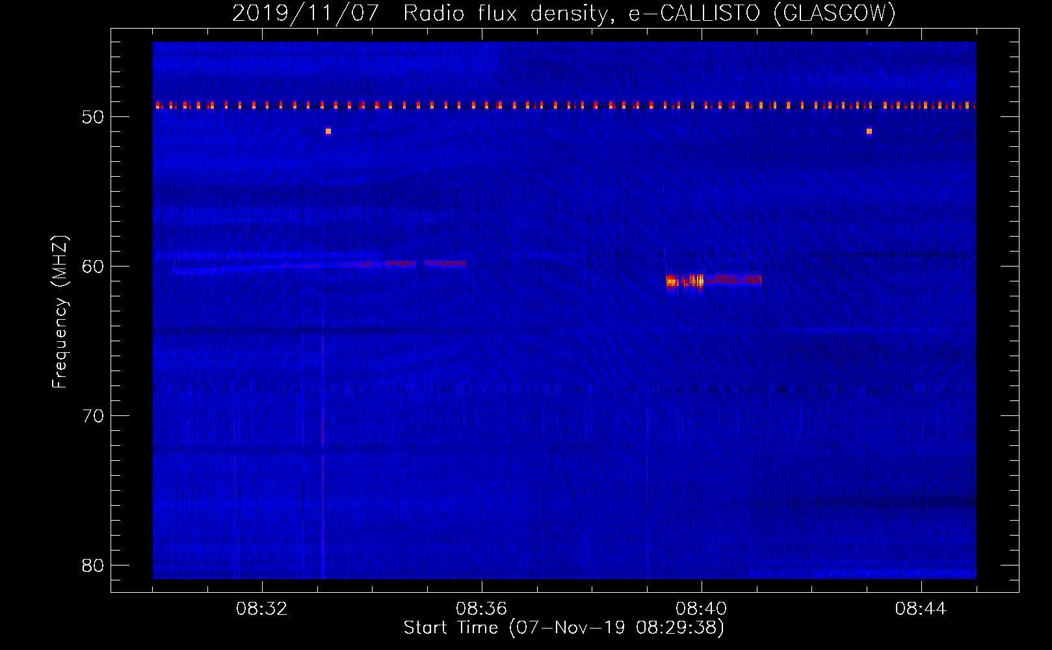Click the "Frequency (MHZ)" y-axis label

click(60, 312)
